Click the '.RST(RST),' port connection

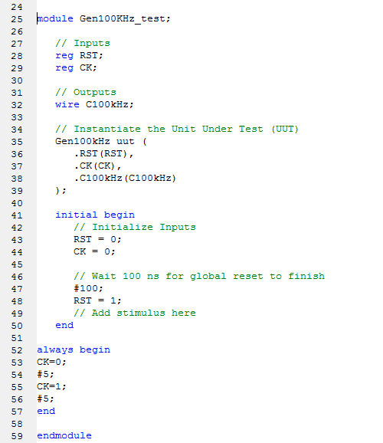click(103, 154)
